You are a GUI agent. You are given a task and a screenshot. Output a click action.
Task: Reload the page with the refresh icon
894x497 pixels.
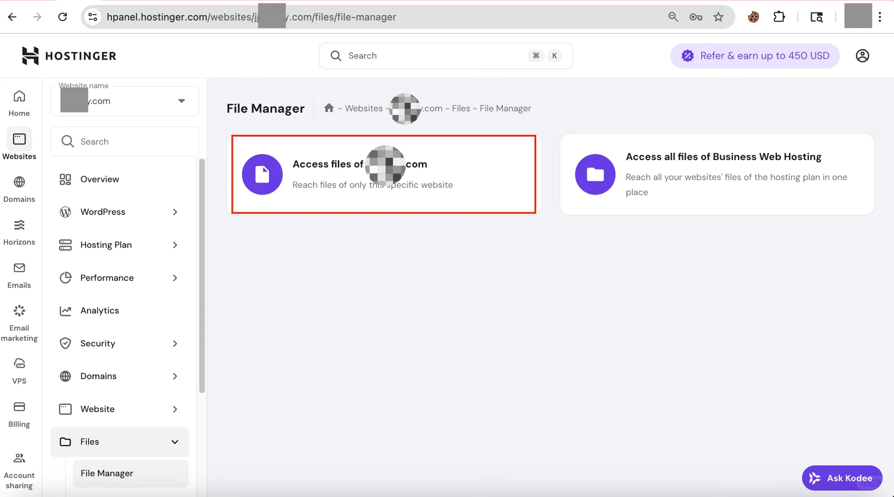[x=62, y=17]
